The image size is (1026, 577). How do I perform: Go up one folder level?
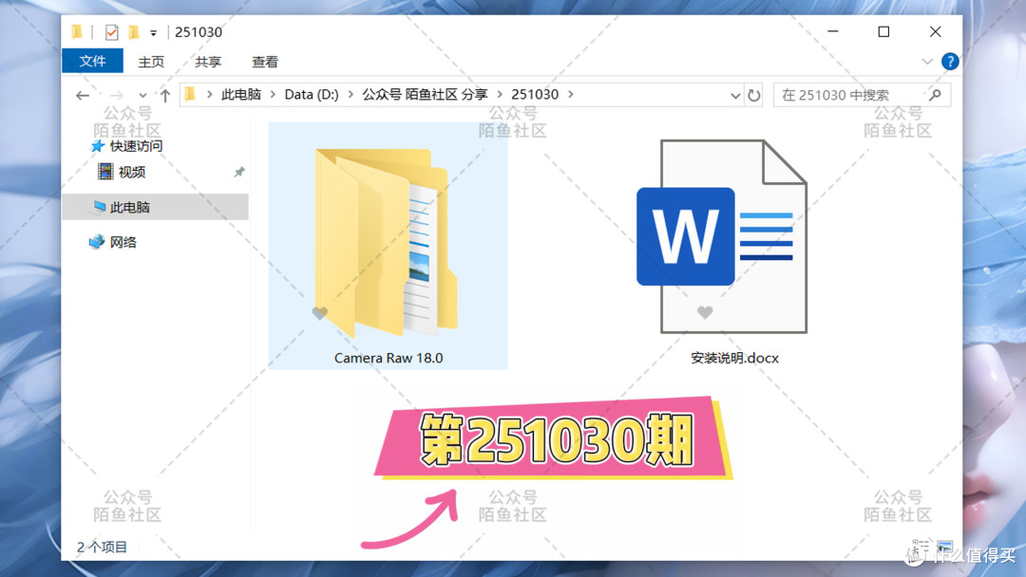[165, 96]
